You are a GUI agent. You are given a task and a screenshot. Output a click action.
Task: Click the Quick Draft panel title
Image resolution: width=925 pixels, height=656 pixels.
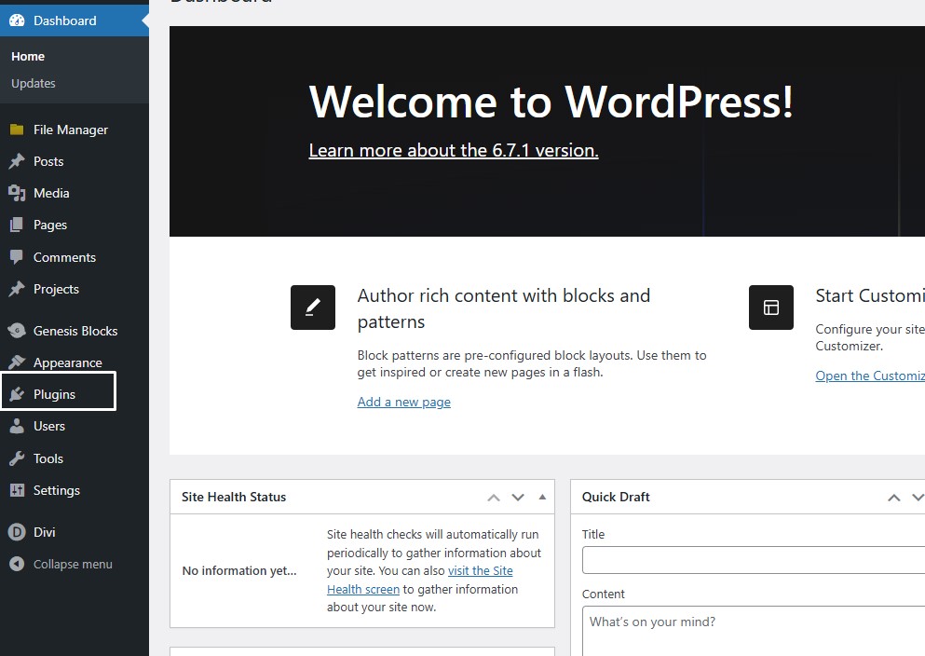(x=616, y=498)
